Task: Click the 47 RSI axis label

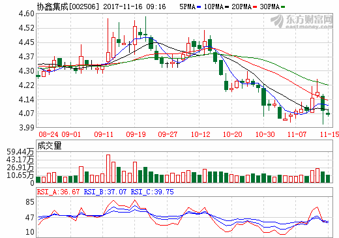Action: [30, 218]
